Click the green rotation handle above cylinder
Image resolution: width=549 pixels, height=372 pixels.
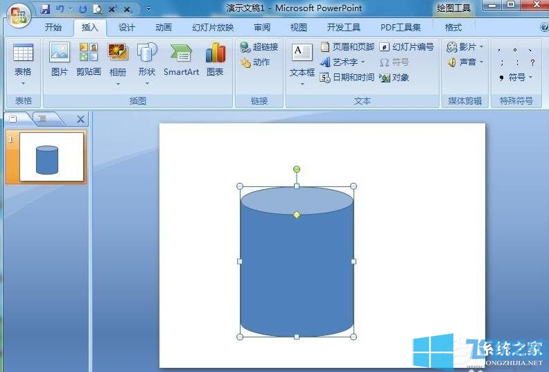(x=297, y=169)
